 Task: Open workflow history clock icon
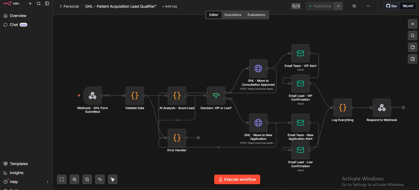tap(354, 6)
